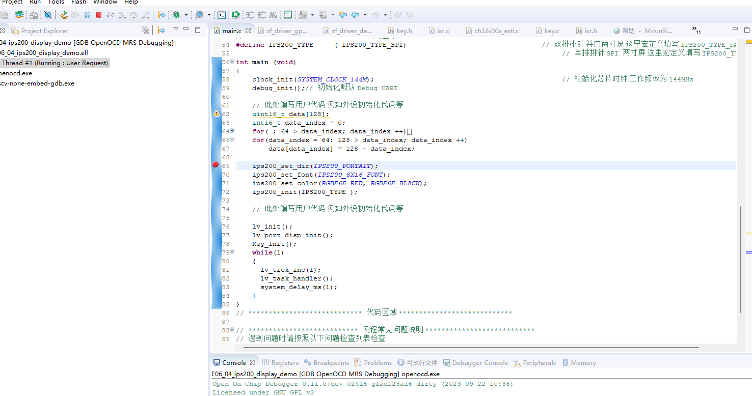Click the Step Return icon
Viewport: 752px width, 396px height.
click(146, 15)
